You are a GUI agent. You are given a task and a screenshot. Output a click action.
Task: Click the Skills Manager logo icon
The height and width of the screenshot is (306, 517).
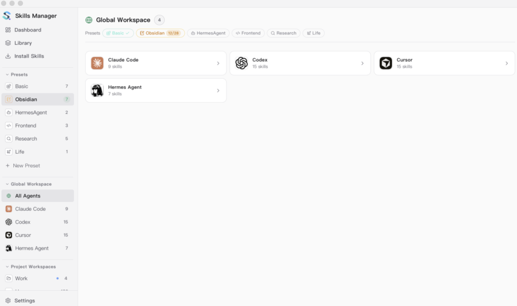point(7,16)
